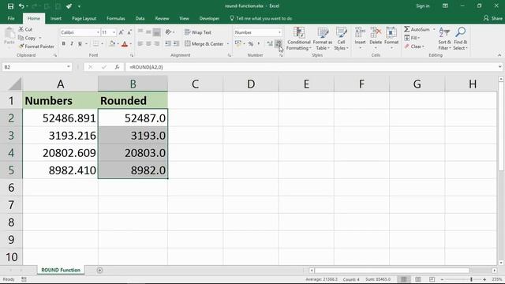Switch to the Insert tab

tap(56, 18)
